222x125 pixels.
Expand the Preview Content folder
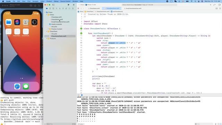(48, 29)
